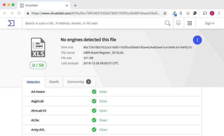
Task: Click the Clean result for Ad-Aware
Action: [x=103, y=92]
